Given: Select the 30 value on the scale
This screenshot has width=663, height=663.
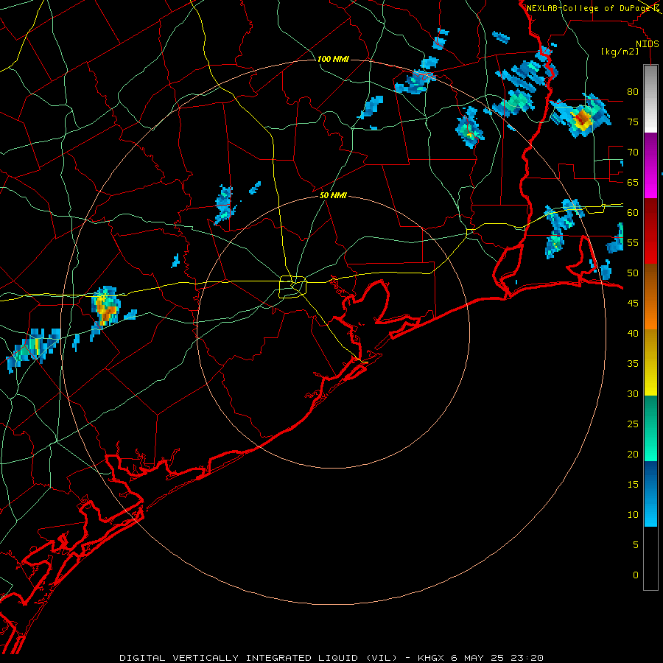Looking at the screenshot, I should coord(633,393).
